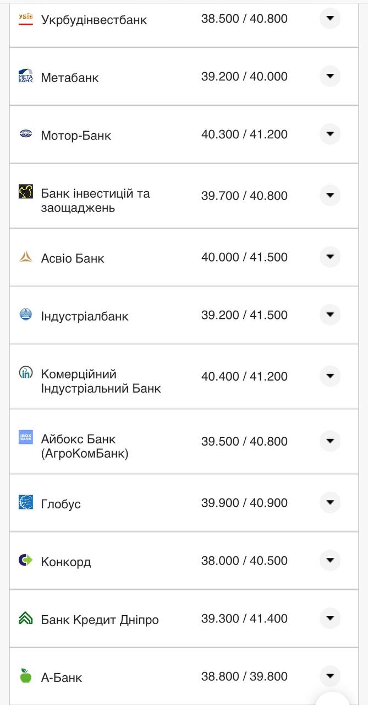This screenshot has width=368, height=705.
Task: Click the Метабанк logo icon
Action: tap(26, 76)
